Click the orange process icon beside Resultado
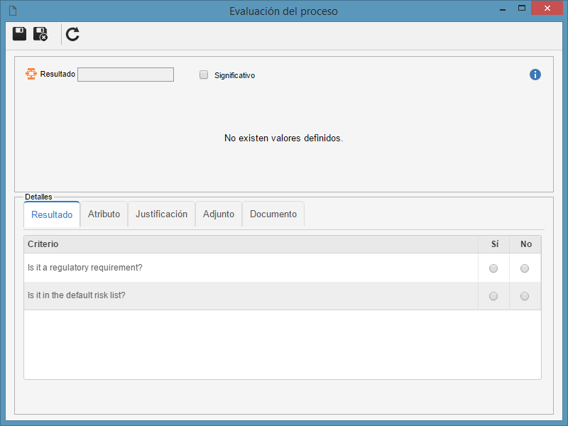The width and height of the screenshot is (568, 426). point(31,74)
